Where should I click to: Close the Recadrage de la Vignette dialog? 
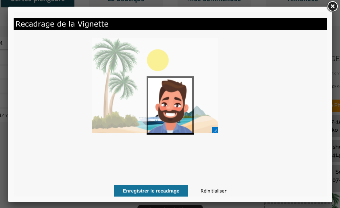tap(332, 7)
